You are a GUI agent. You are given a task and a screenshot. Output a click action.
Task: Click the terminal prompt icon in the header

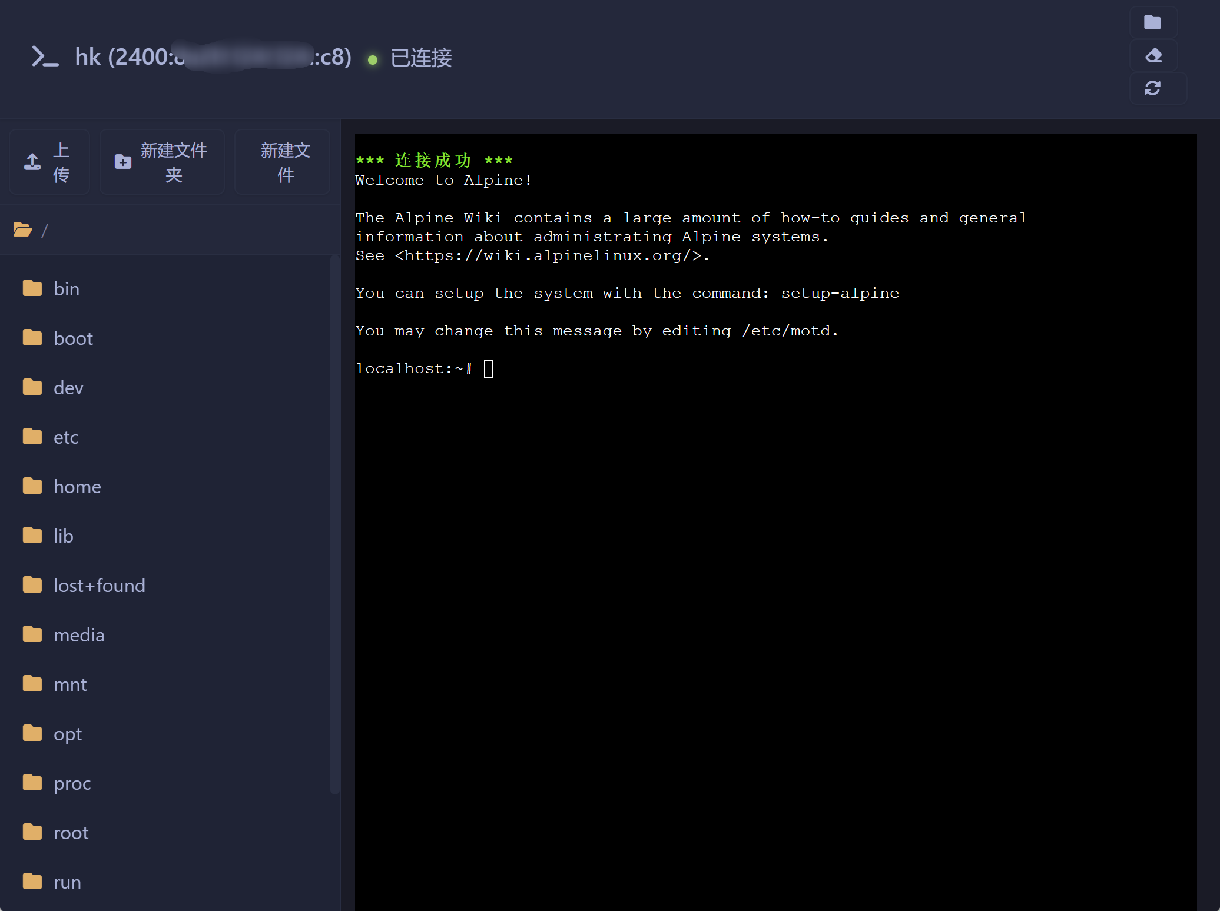click(45, 56)
